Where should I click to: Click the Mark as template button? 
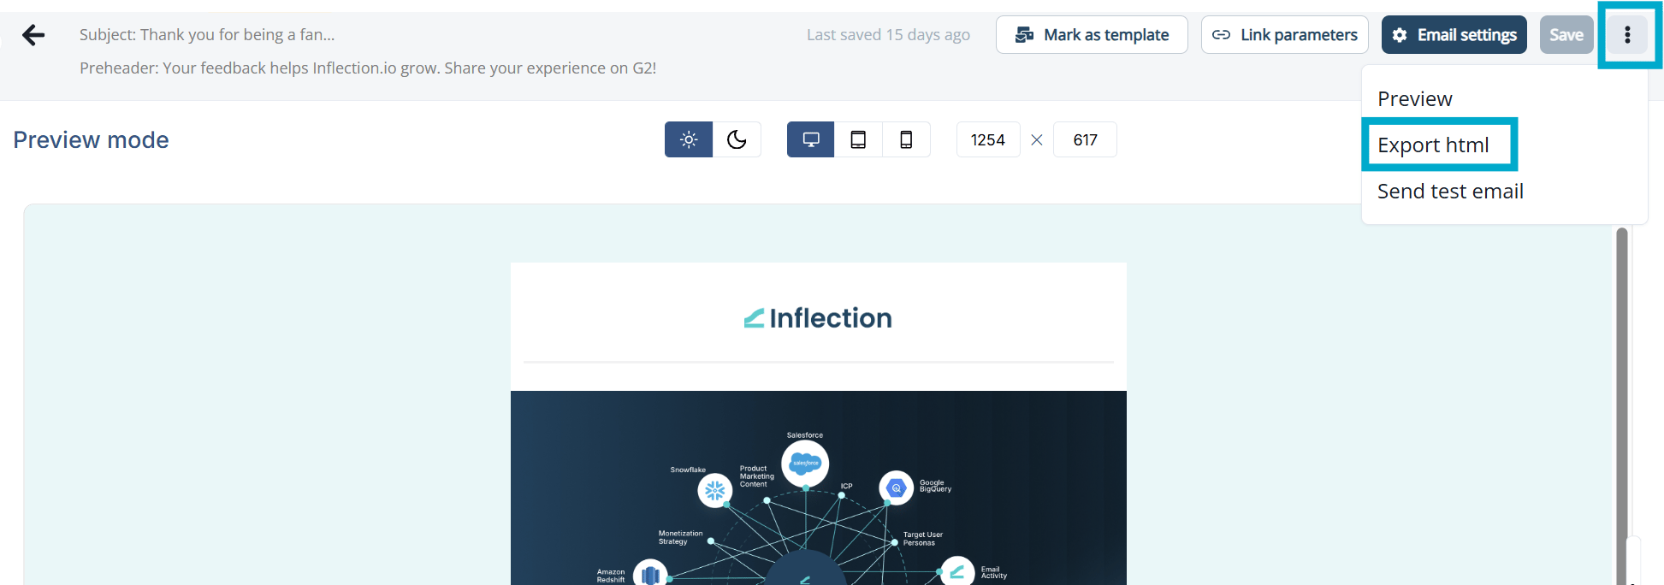pos(1092,35)
